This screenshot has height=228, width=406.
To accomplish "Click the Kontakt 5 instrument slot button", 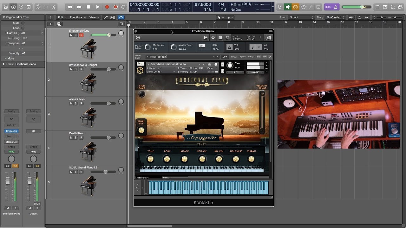I will pos(11,131).
